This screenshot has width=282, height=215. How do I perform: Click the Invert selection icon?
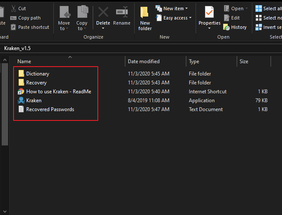point(259,27)
